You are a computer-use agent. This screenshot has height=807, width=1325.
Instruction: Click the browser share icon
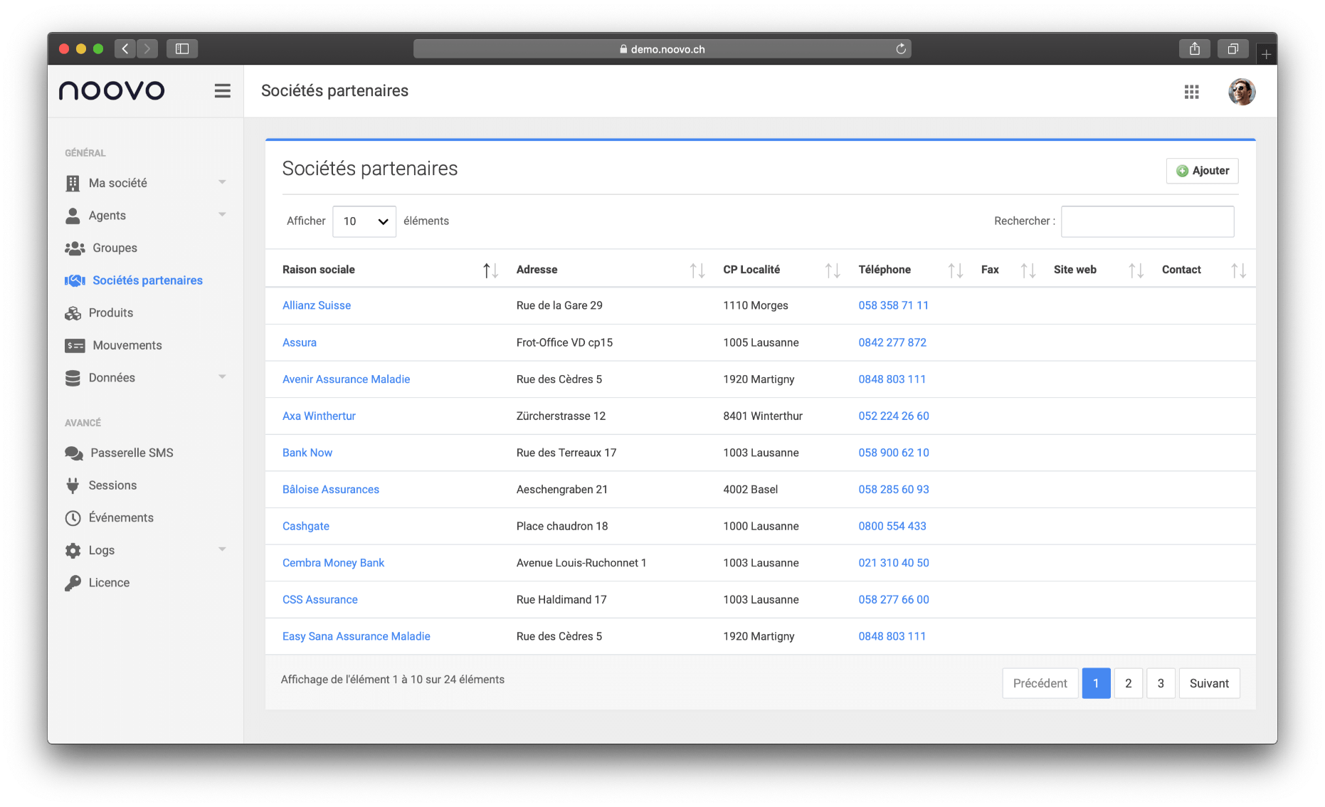(1194, 49)
